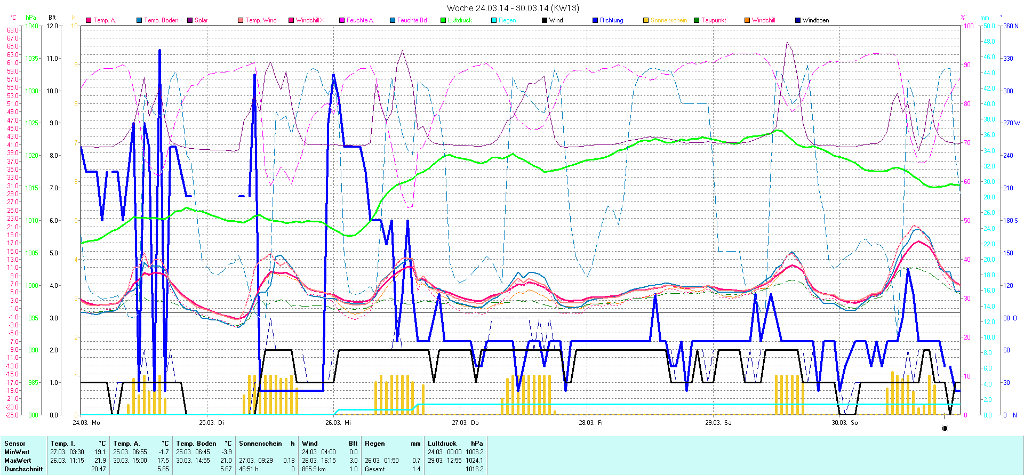Screen dimensions: 1024x475
Task: Click the red Temp. A. legend color square
Action: click(x=89, y=20)
